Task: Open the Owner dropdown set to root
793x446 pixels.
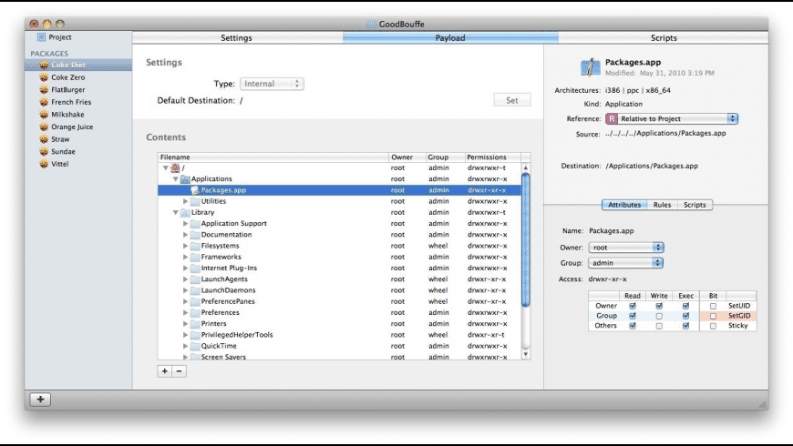Action: point(625,248)
